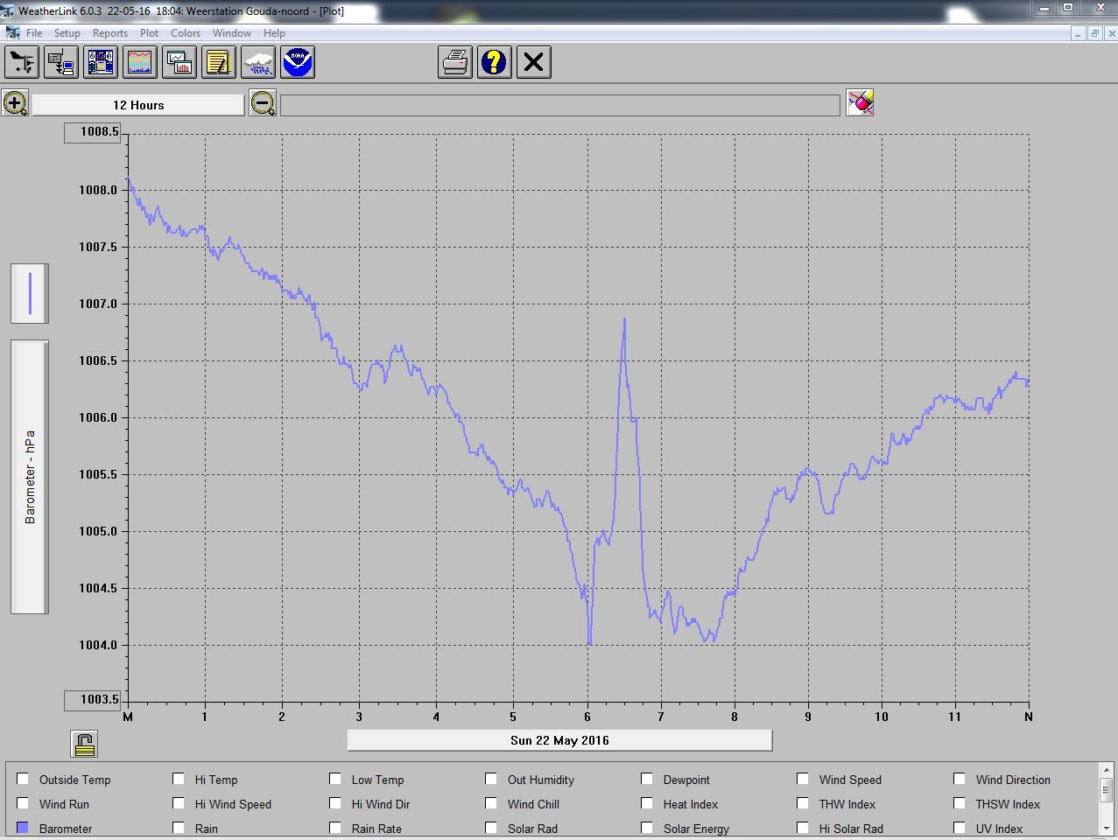This screenshot has height=840, width=1118.
Task: Enable the Wind Chill checkbox
Action: click(491, 803)
